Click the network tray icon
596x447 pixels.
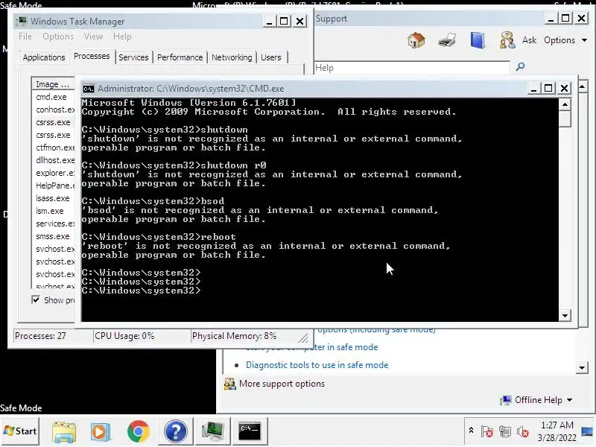tap(505, 431)
